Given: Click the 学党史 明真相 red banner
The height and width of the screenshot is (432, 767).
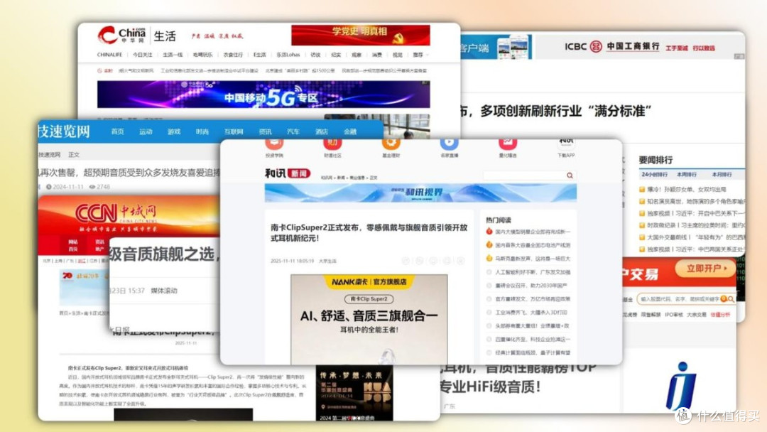Looking at the screenshot, I should point(361,35).
